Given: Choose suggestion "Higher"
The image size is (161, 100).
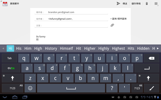Looking at the screenshot, I should click(x=90, y=48).
